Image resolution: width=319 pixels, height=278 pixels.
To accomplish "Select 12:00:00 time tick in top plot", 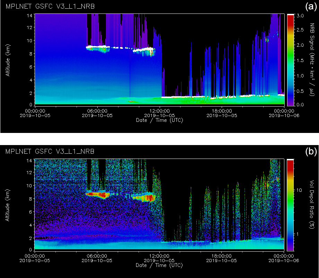I will [x=159, y=111].
